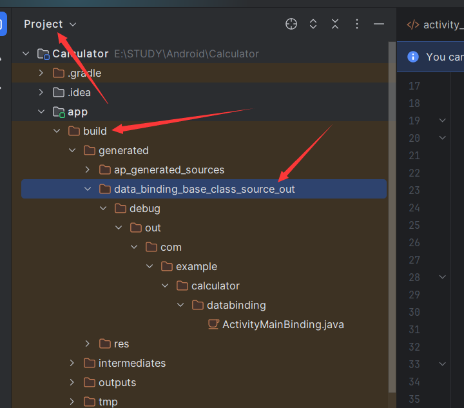Click line number 17 in the gutter
The height and width of the screenshot is (408, 464).
(414, 86)
